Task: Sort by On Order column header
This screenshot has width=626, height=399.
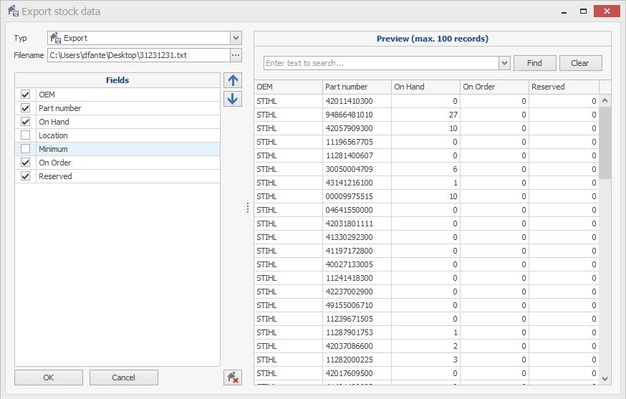Action: (494, 87)
